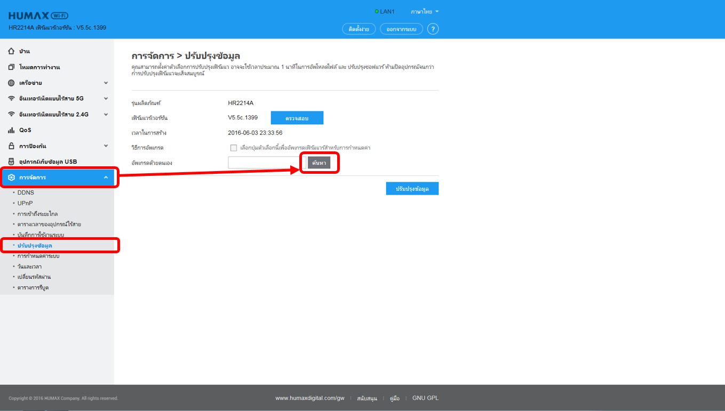Click the blue ปรับปรุงข้อมูล update button
Image resolution: width=725 pixels, height=411 pixels.
pyautogui.click(x=412, y=189)
